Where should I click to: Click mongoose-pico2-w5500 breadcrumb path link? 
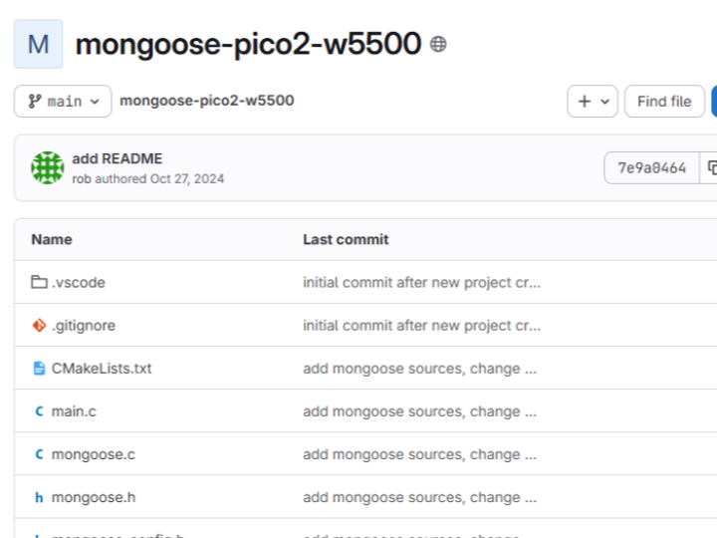(206, 101)
